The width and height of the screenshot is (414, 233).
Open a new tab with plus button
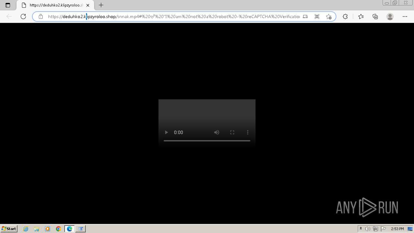coord(101,5)
